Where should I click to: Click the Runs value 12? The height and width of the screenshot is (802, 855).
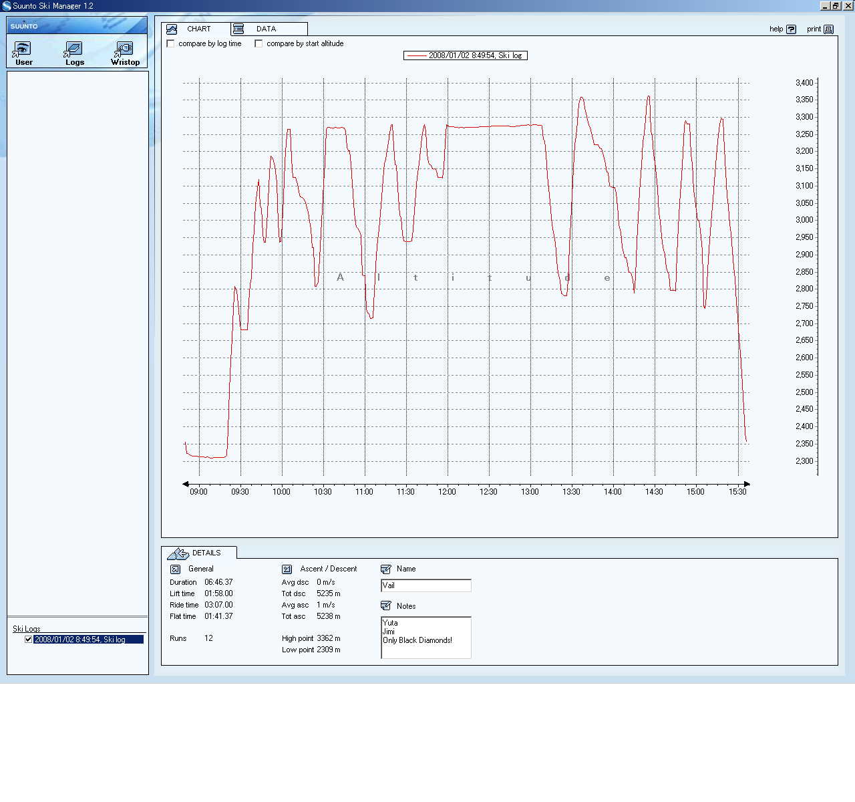click(x=208, y=638)
